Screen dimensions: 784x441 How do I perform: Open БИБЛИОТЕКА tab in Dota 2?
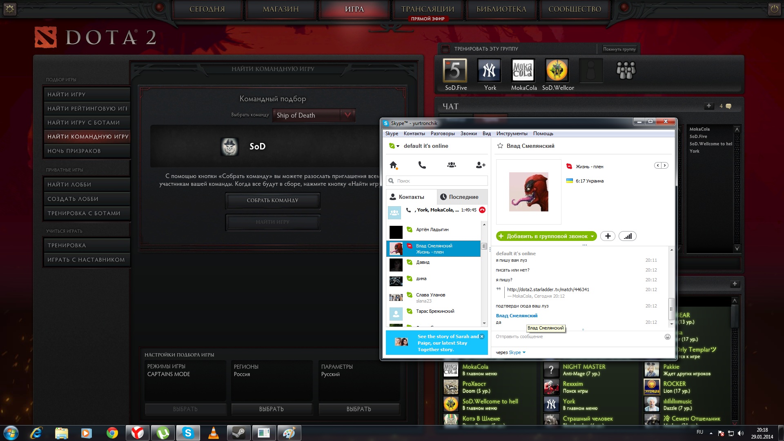(x=501, y=9)
